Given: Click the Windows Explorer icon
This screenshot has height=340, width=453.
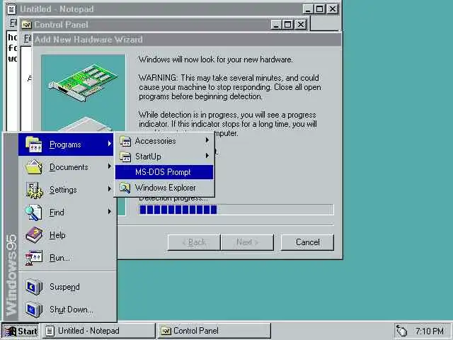Looking at the screenshot, I should 125,188.
